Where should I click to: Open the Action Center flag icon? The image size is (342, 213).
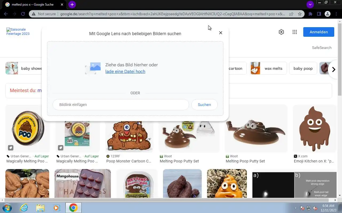click(x=302, y=208)
